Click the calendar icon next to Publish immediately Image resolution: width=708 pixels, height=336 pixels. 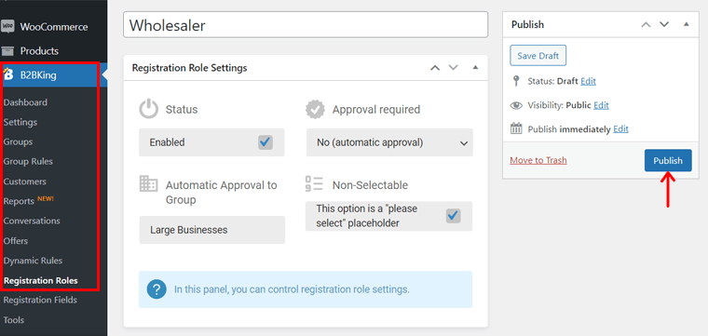pyautogui.click(x=516, y=128)
